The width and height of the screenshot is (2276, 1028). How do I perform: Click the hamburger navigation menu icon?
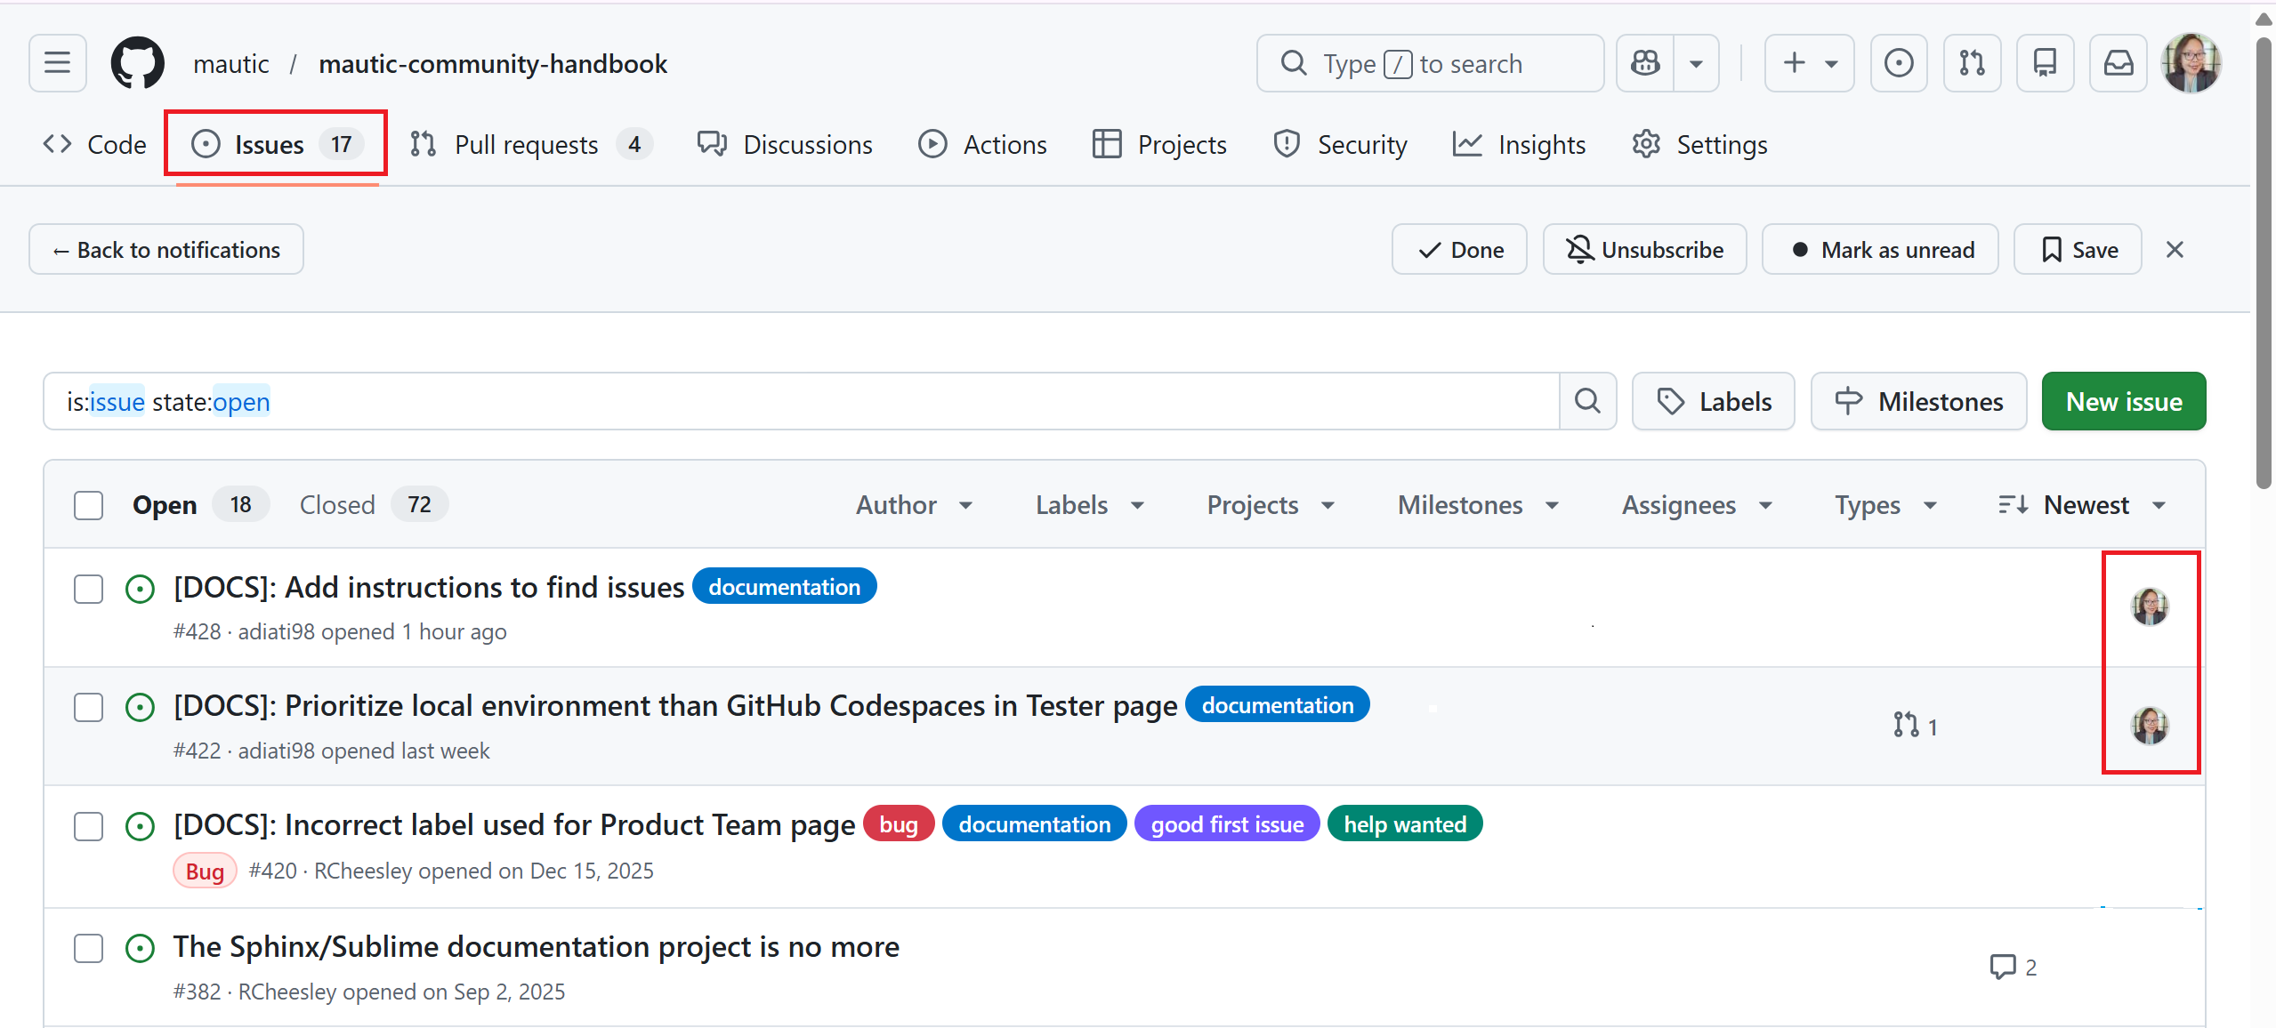[56, 62]
